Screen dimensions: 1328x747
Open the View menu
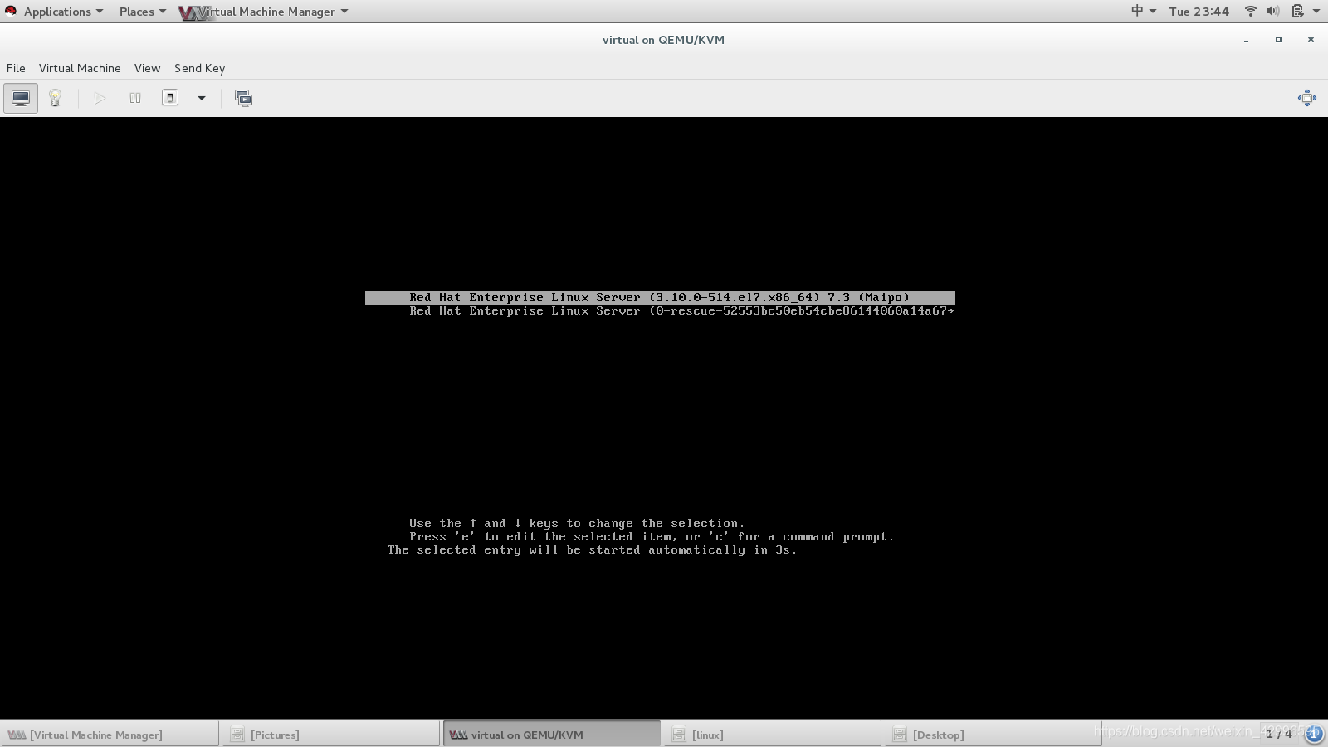(x=147, y=68)
